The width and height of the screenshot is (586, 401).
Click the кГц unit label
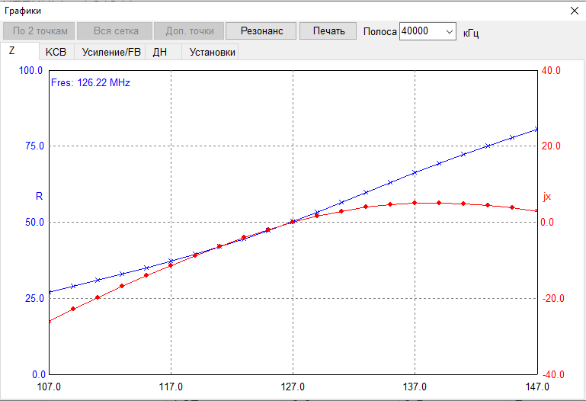coord(470,33)
